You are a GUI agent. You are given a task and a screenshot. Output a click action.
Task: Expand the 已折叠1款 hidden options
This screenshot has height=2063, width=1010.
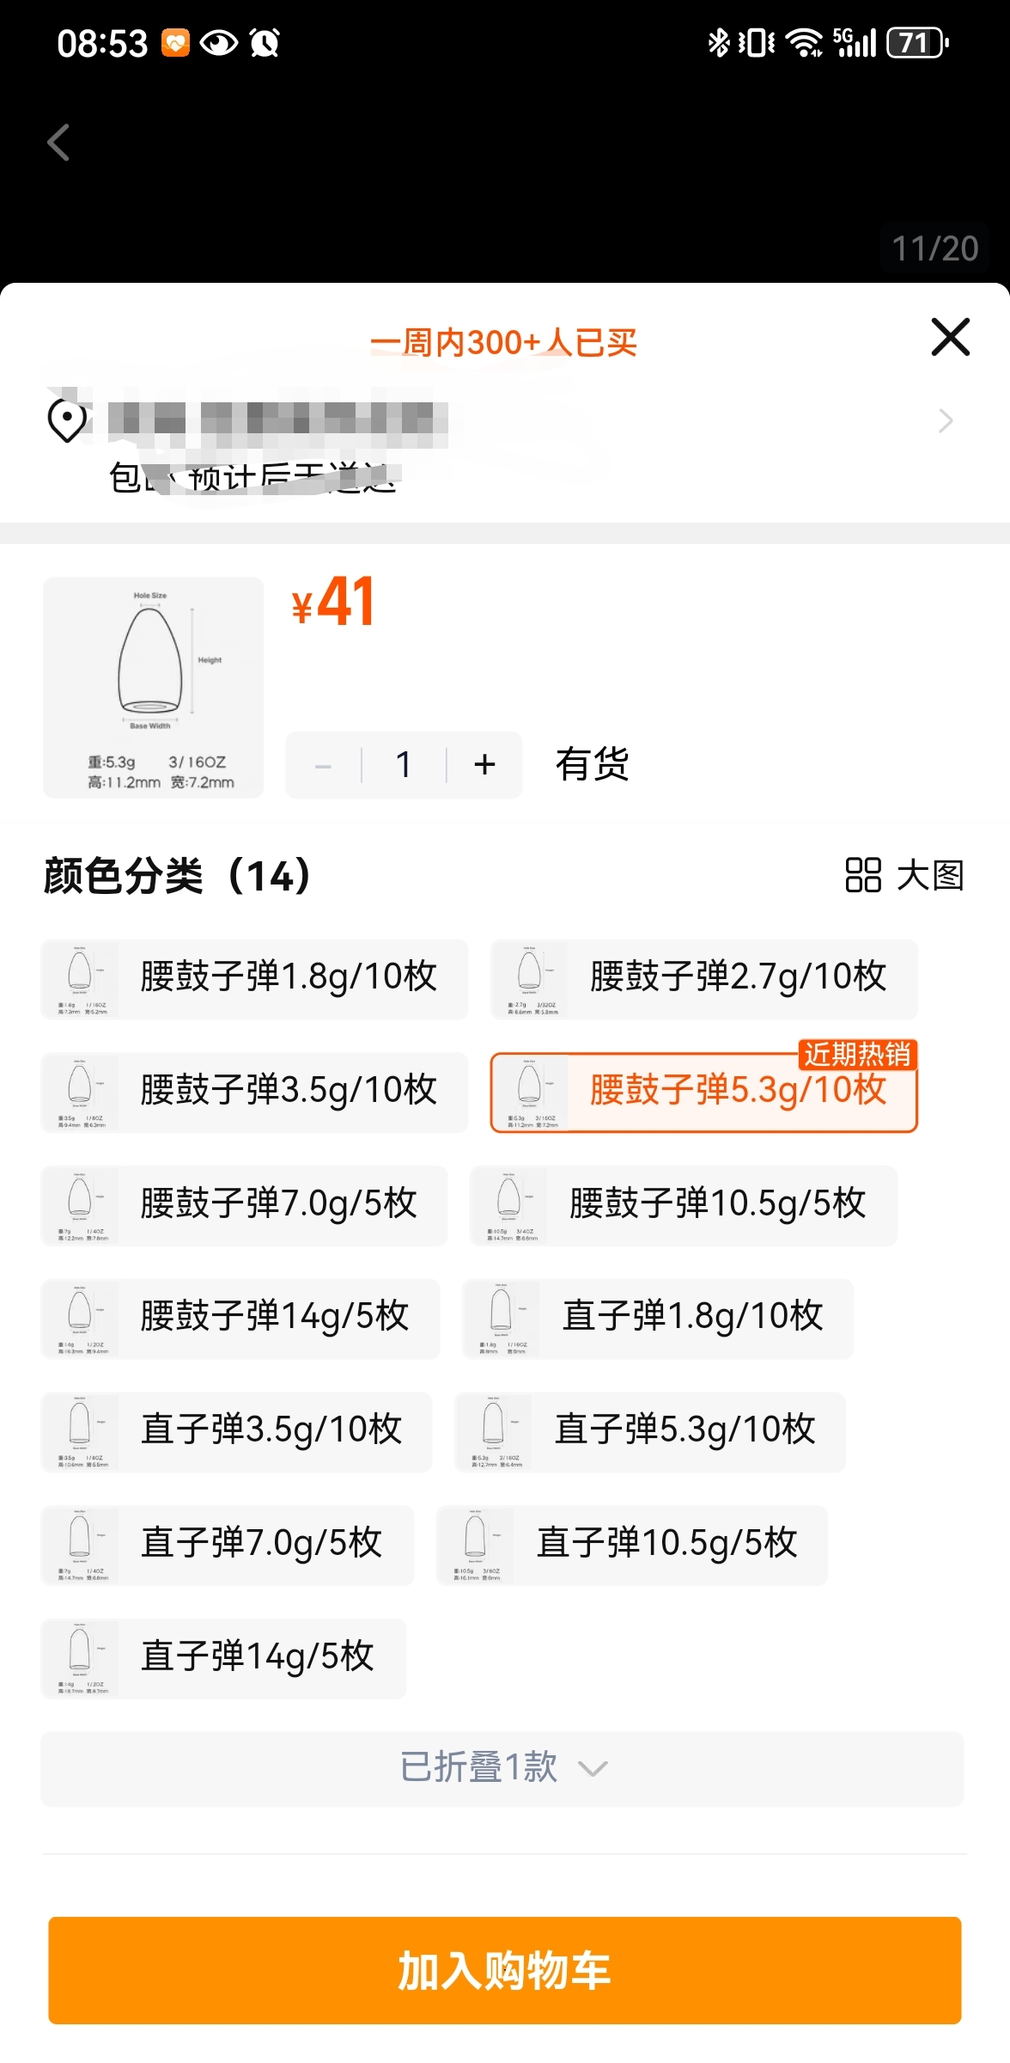click(502, 1769)
